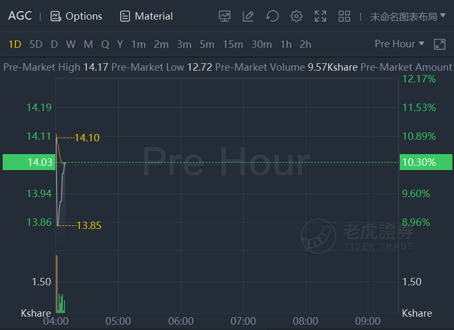Click the refresh chart icon
The image size is (454, 330).
click(x=272, y=16)
